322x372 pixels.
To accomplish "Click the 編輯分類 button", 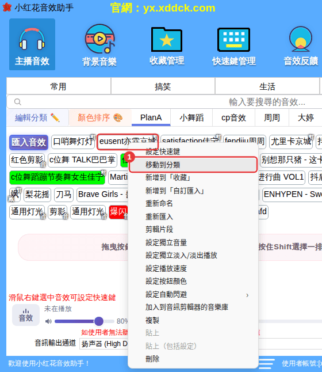I will (x=38, y=117).
